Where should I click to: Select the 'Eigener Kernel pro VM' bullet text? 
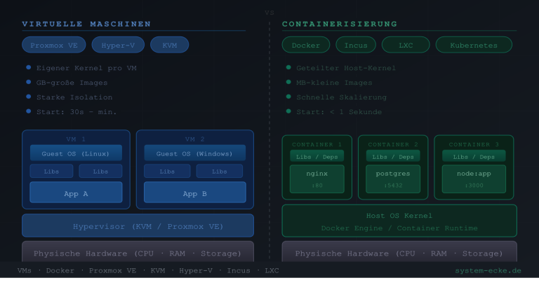(86, 68)
